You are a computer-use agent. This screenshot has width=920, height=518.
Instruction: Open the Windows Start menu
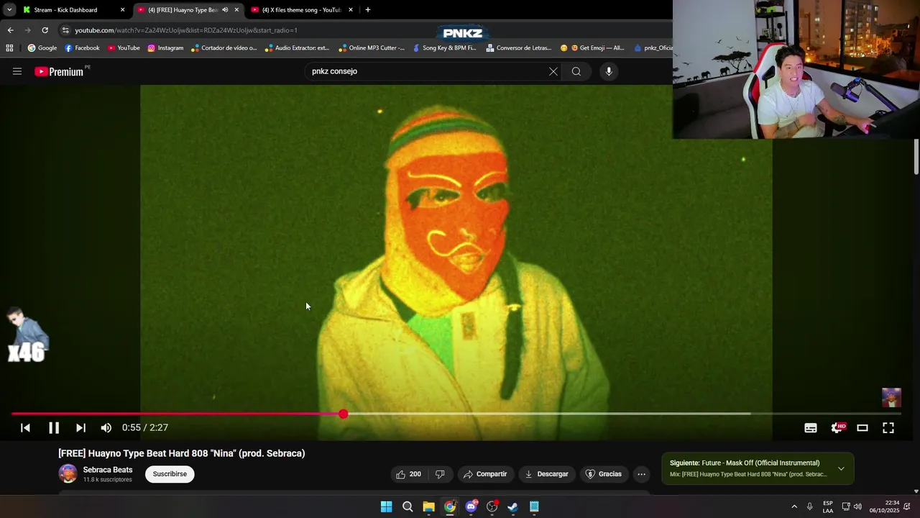point(387,506)
